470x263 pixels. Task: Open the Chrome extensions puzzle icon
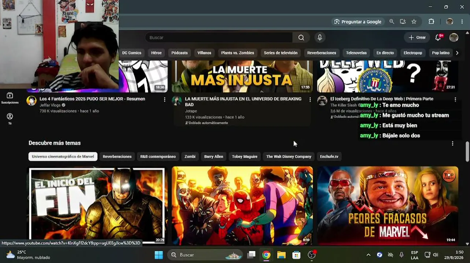pyautogui.click(x=431, y=22)
